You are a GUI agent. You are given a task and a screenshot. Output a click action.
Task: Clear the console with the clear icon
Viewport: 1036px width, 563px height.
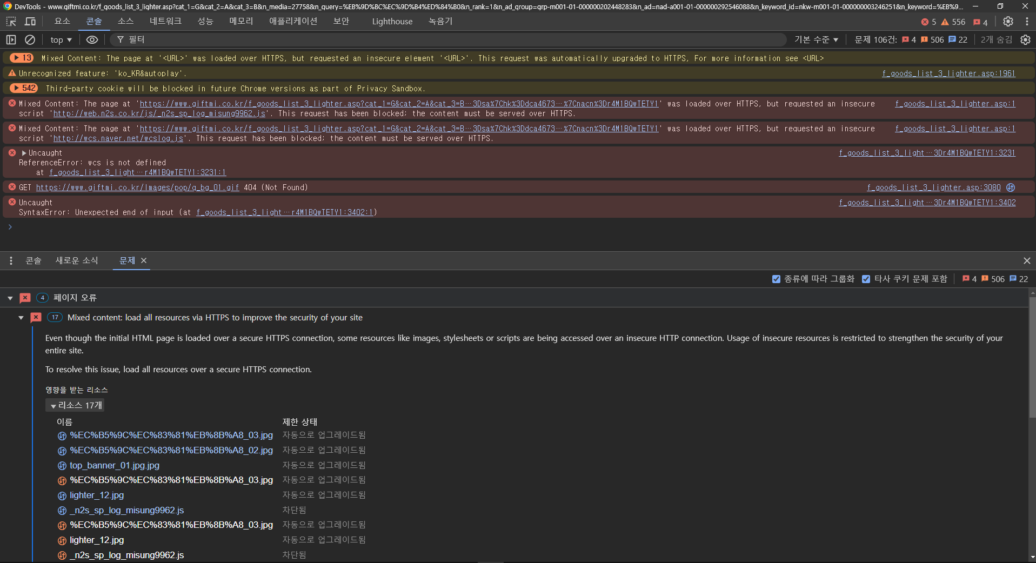30,39
